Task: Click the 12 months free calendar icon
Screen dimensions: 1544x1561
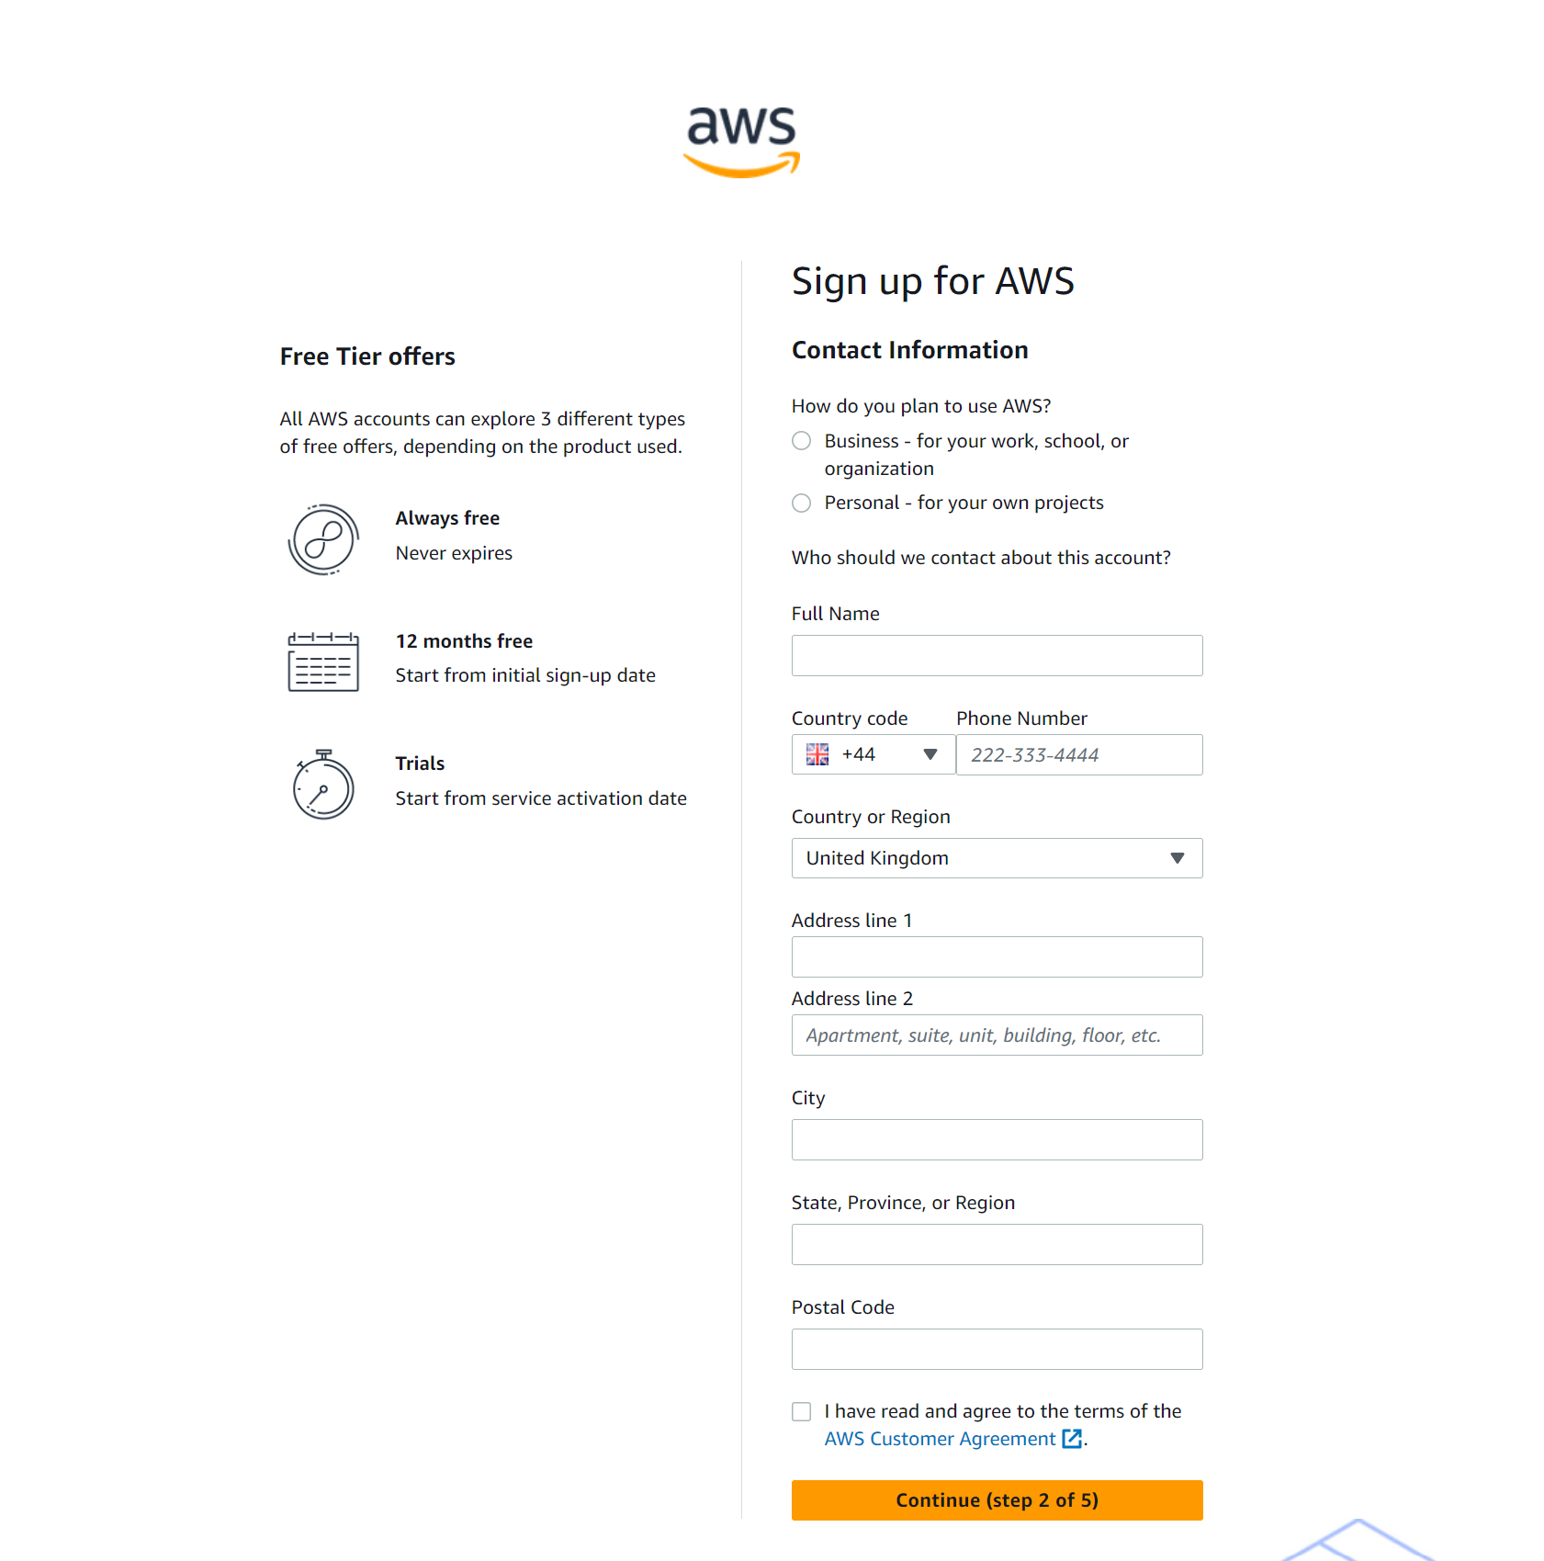Action: [x=323, y=662]
